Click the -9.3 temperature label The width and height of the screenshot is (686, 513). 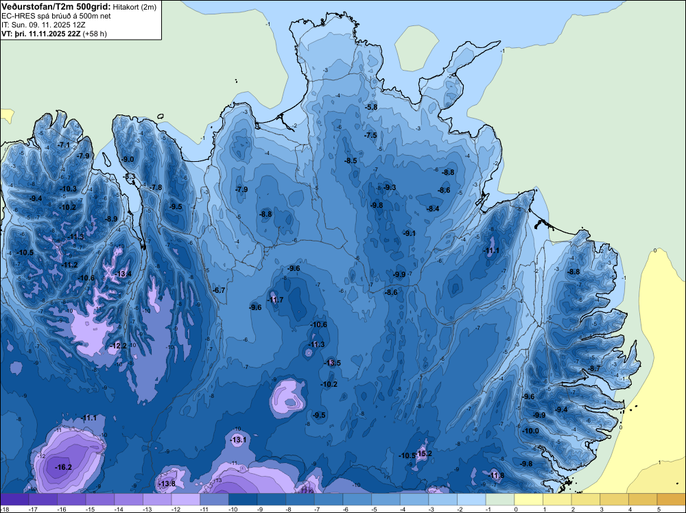click(390, 187)
